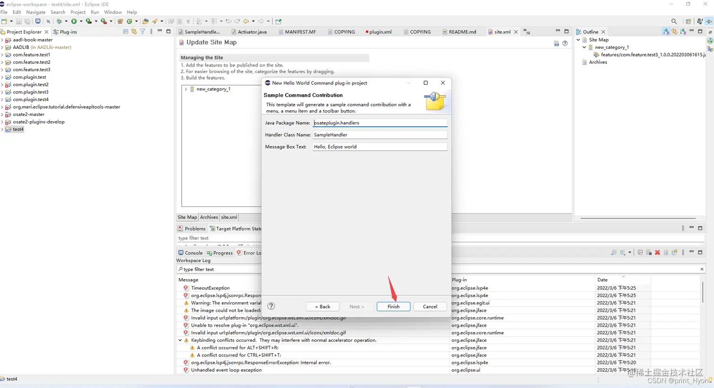The height and width of the screenshot is (388, 714).
Task: Select the com.feature.test3 project
Action: tap(32, 70)
